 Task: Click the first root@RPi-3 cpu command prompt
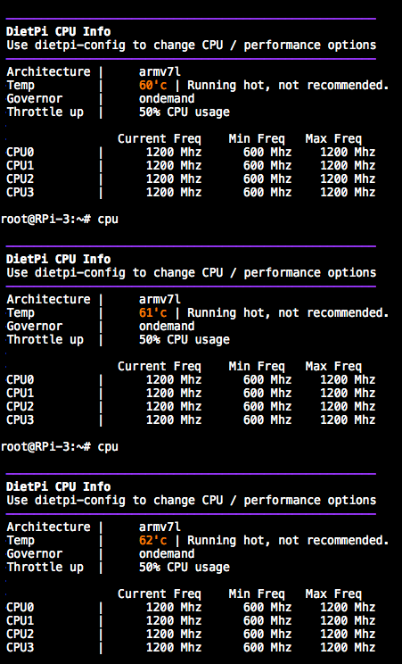pos(59,220)
